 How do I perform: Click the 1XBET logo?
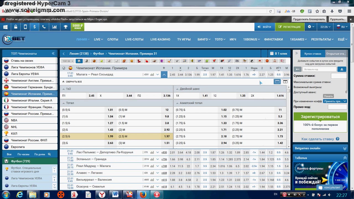coord(14,39)
